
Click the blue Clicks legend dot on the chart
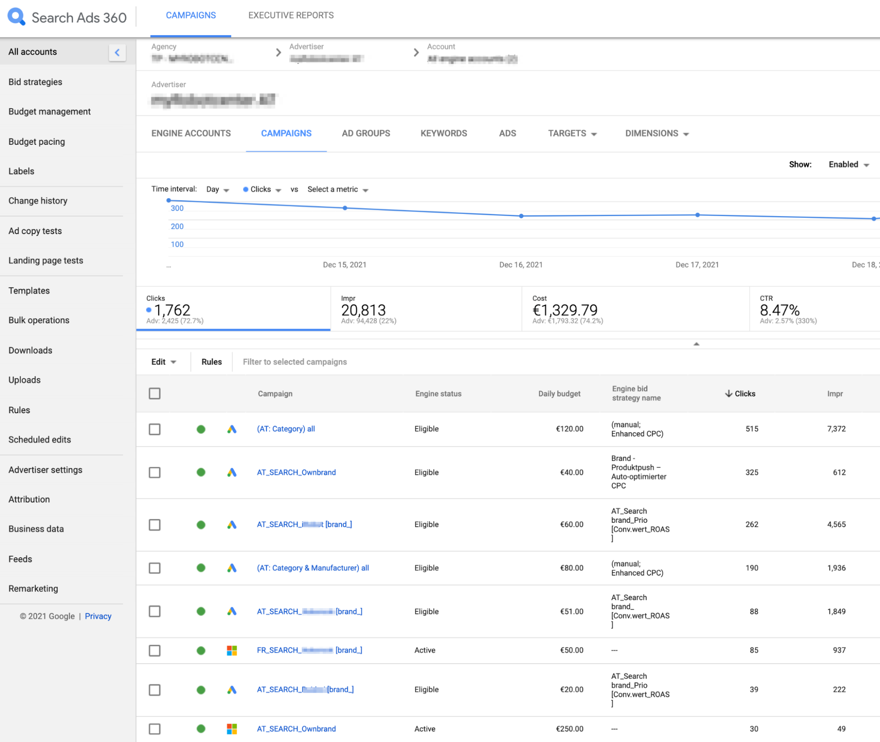click(x=245, y=189)
